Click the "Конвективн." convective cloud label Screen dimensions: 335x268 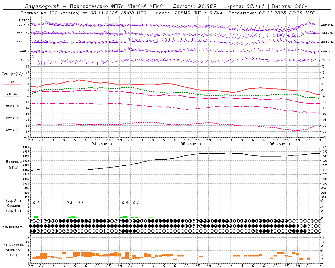click(13, 245)
